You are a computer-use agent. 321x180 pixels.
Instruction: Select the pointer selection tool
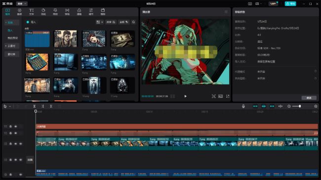5,106
